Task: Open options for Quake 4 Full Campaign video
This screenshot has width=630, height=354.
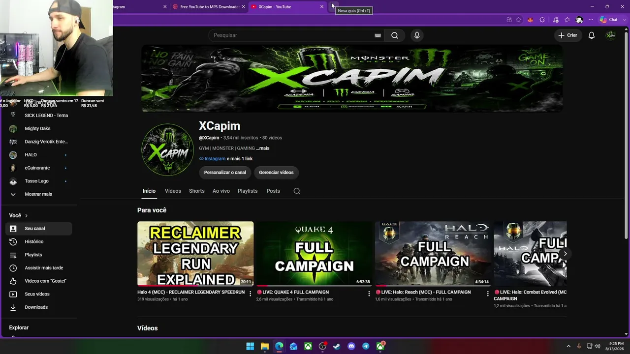Action: coord(369,294)
